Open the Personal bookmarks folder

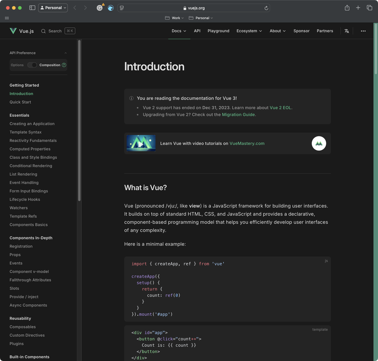click(201, 18)
